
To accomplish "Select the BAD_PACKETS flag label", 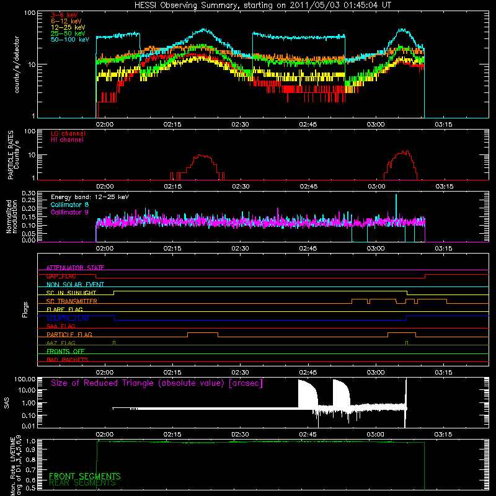I will click(68, 360).
